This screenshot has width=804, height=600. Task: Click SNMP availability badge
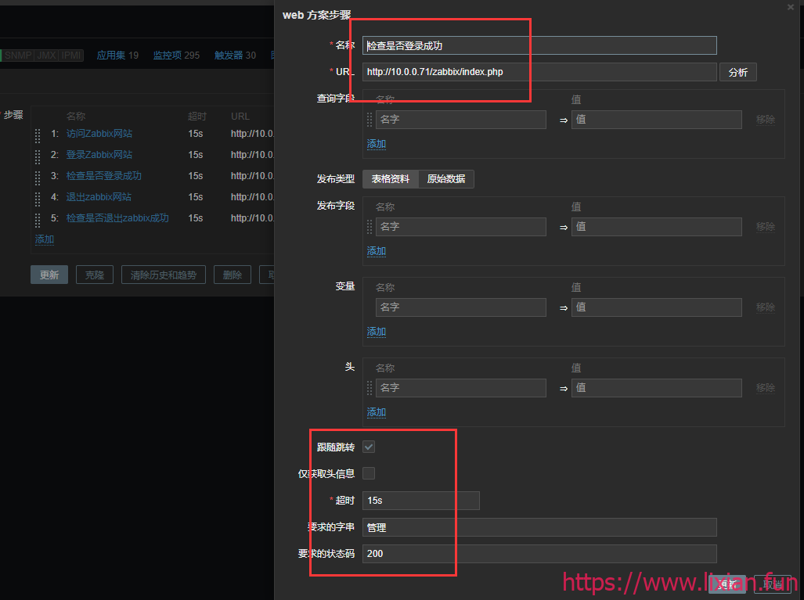[x=18, y=56]
